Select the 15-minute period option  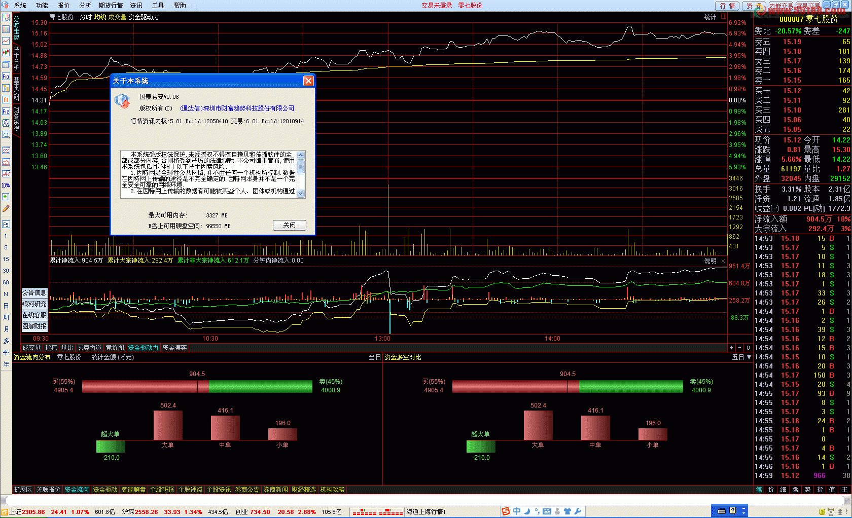[x=6, y=259]
